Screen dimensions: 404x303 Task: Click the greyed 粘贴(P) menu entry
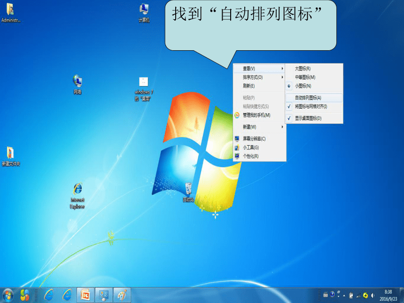tap(259, 98)
